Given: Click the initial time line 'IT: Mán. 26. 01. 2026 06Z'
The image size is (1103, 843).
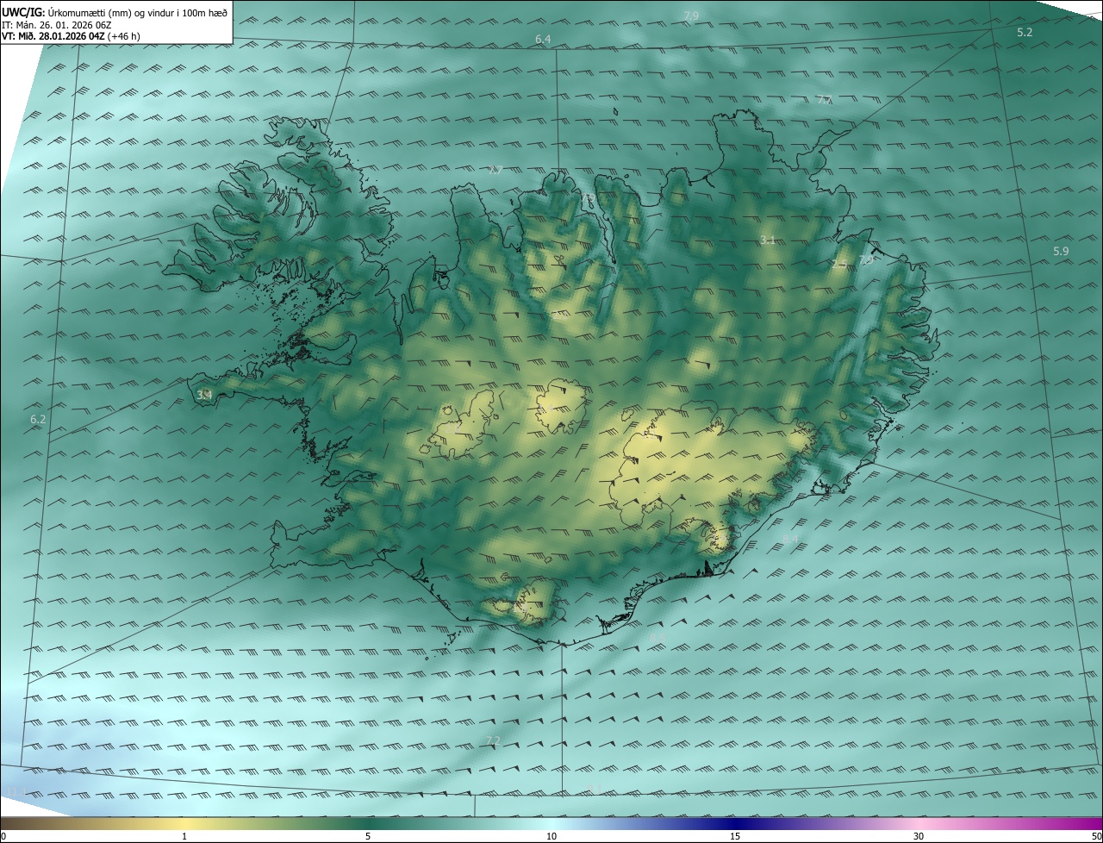Looking at the screenshot, I should coord(56,24).
